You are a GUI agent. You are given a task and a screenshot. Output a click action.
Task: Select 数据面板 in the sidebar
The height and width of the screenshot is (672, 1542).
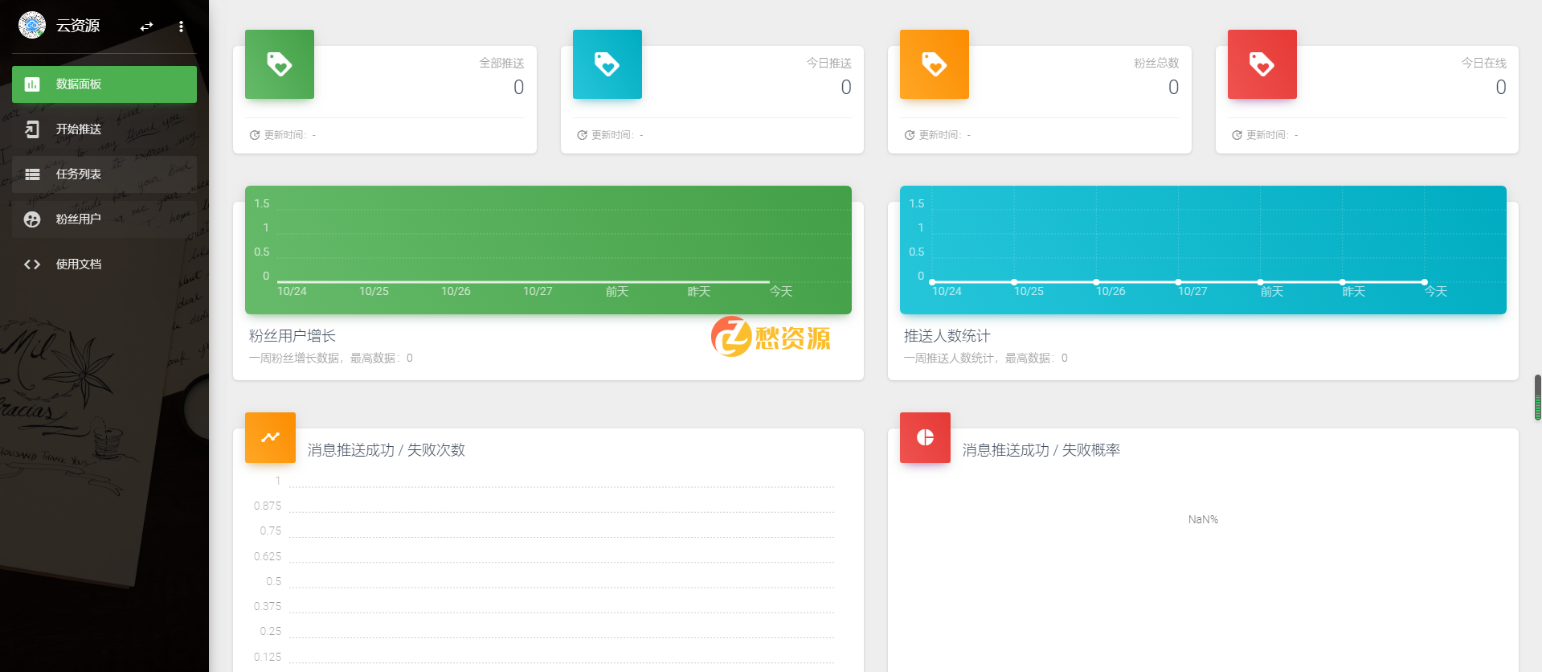pyautogui.click(x=104, y=84)
